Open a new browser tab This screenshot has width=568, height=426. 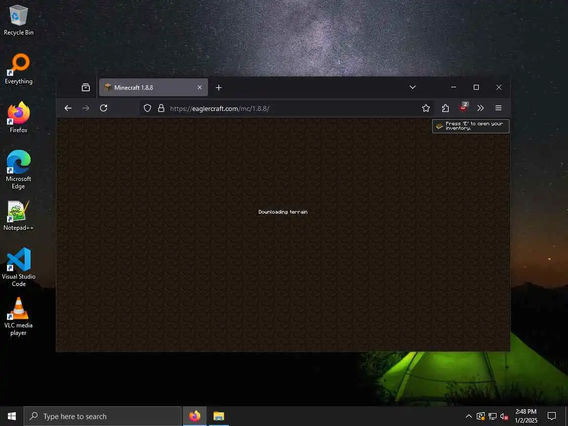[219, 88]
